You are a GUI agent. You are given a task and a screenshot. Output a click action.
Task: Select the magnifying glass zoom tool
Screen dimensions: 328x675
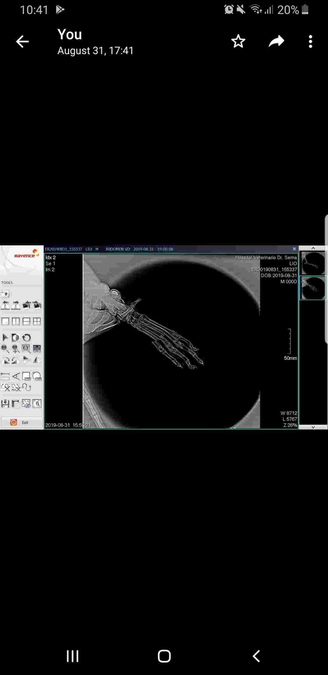click(5, 349)
